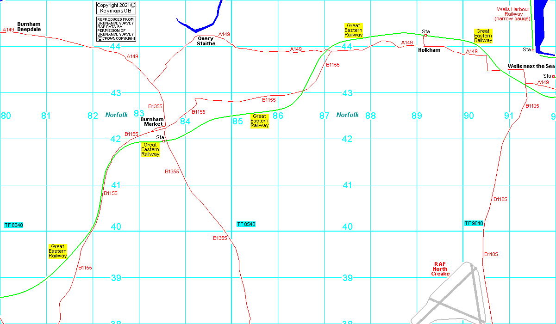Choose the Holkham village name label

click(x=429, y=50)
